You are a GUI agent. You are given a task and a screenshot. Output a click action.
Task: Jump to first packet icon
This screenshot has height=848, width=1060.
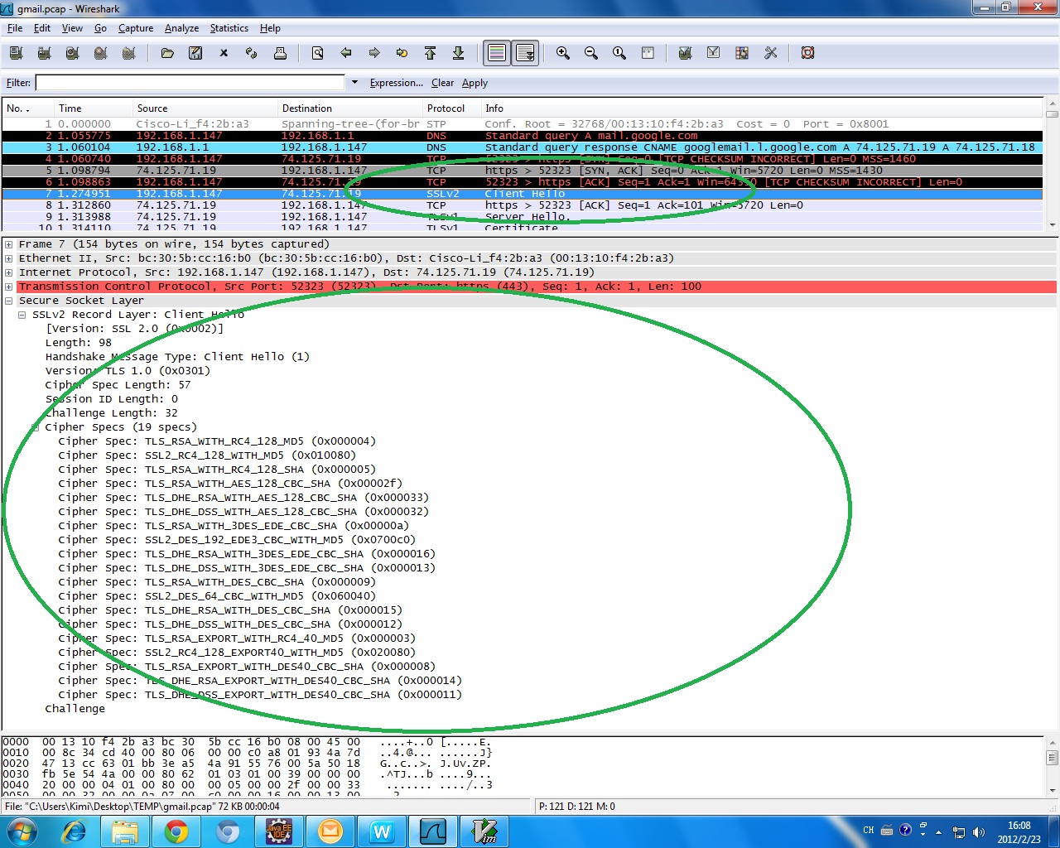[430, 53]
